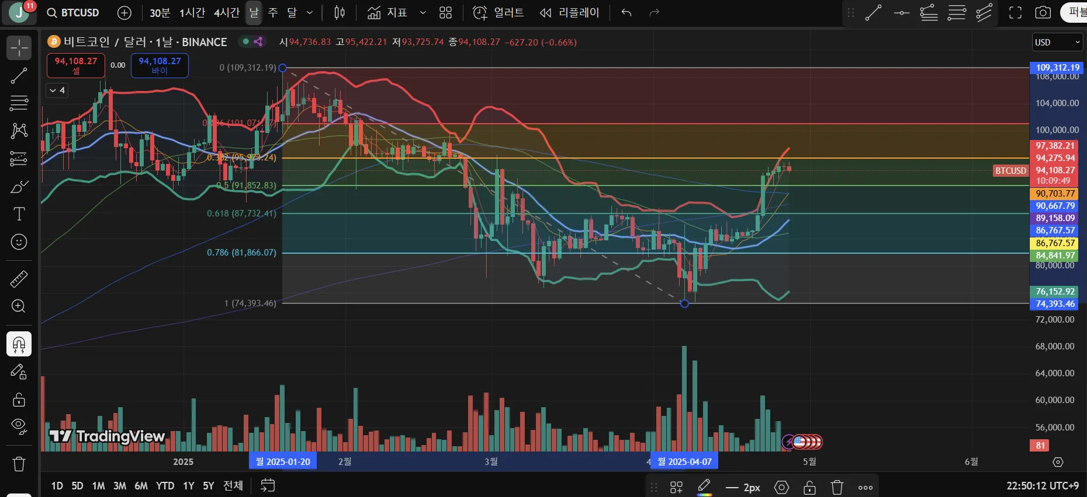Switch to the 4시간 timeframe
The height and width of the screenshot is (497, 1087).
(x=227, y=13)
